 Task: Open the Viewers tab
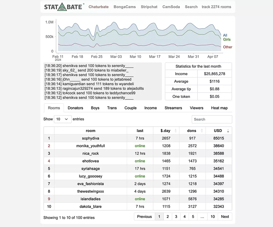point(197,108)
